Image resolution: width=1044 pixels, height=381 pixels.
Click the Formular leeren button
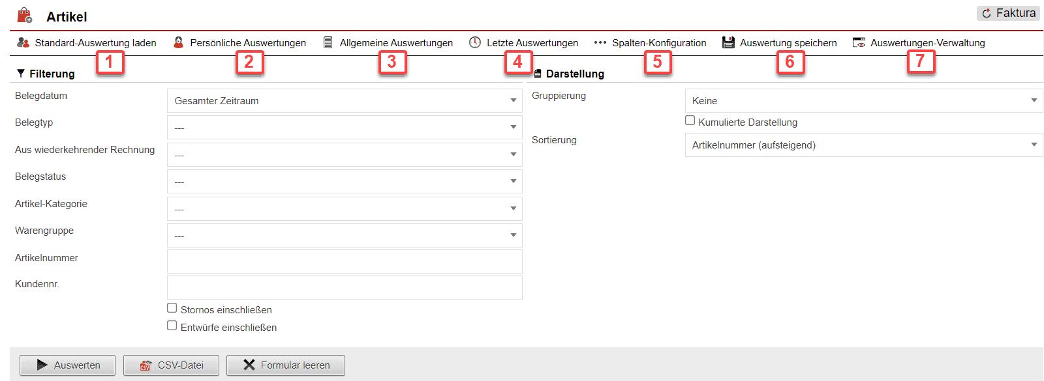pos(285,365)
